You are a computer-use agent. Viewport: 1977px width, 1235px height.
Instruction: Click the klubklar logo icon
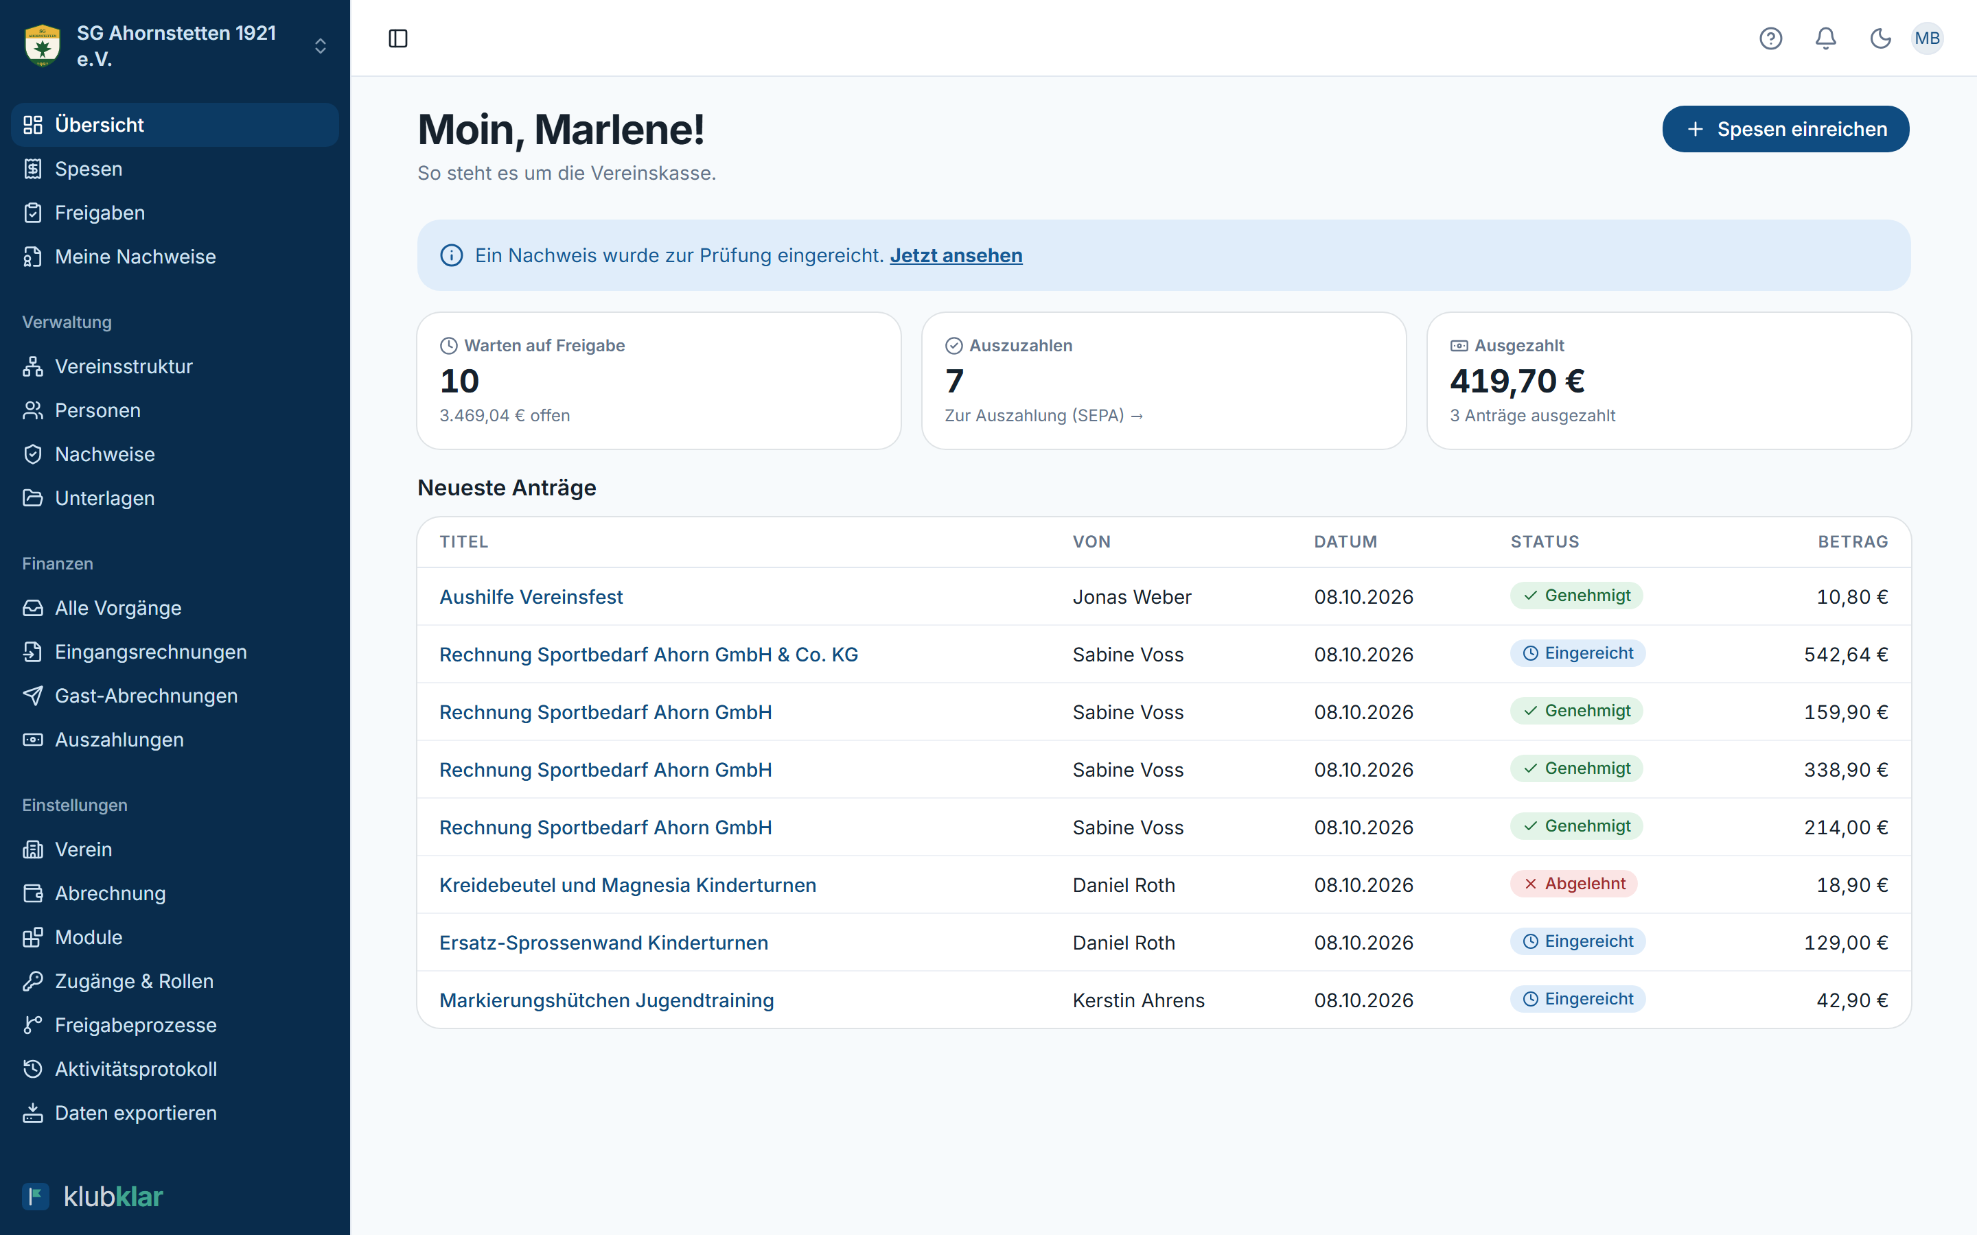(x=35, y=1197)
